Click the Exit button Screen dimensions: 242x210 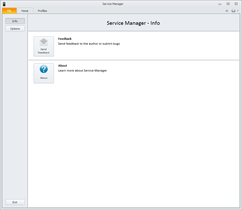tap(15, 202)
